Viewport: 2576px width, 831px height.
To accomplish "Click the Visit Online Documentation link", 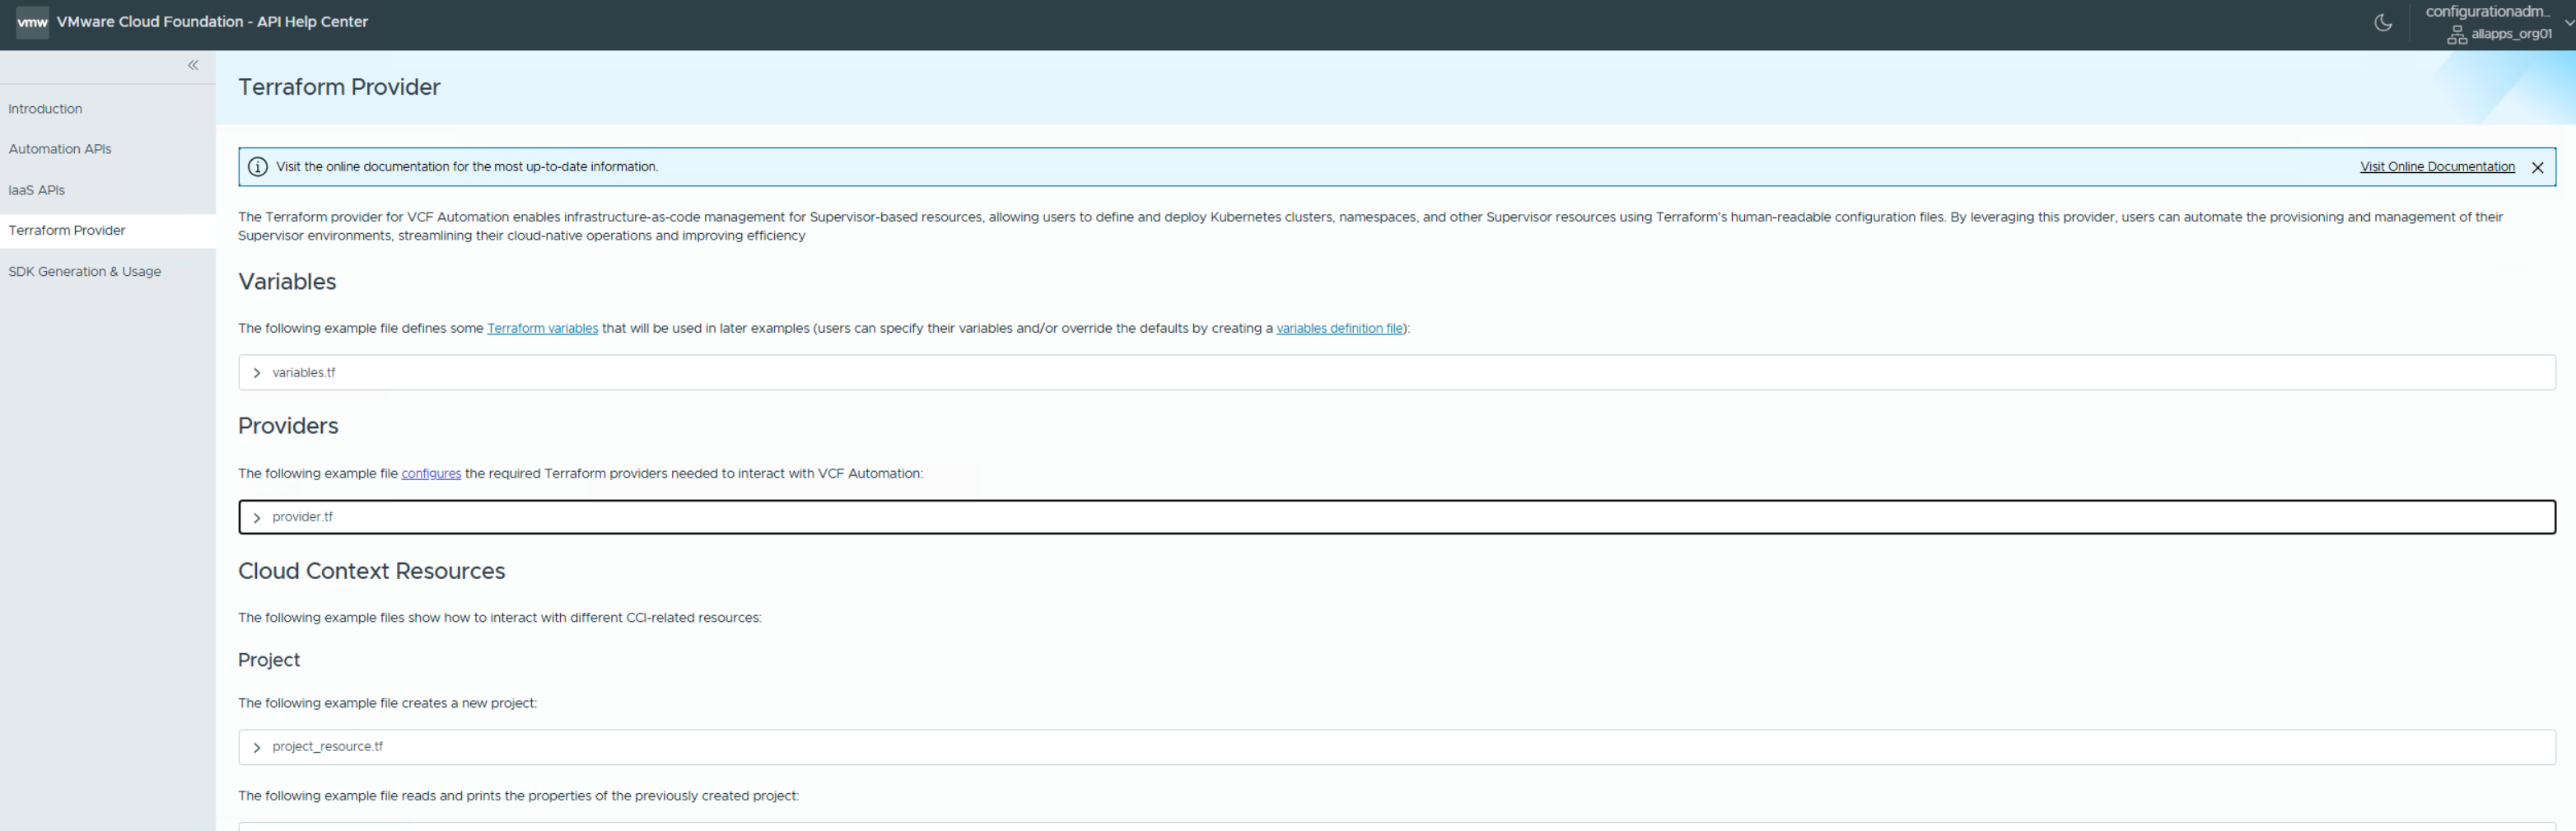I will [x=2437, y=167].
